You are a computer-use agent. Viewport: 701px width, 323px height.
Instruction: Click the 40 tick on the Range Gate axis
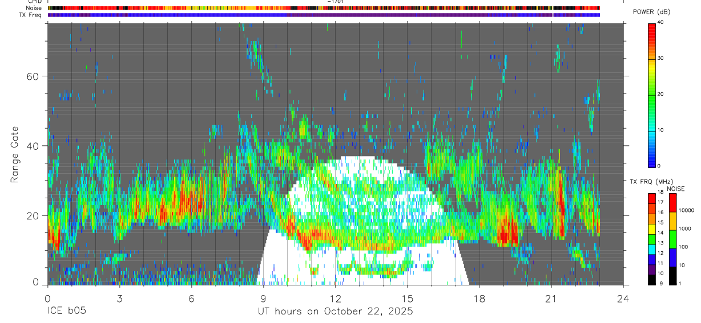coord(33,146)
